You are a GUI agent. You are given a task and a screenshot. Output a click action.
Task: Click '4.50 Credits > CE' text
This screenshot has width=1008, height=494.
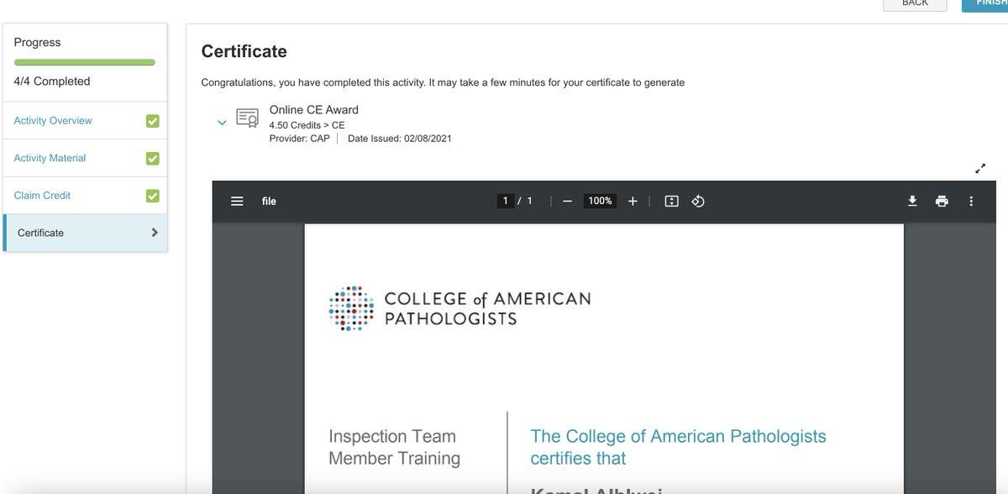pos(307,125)
